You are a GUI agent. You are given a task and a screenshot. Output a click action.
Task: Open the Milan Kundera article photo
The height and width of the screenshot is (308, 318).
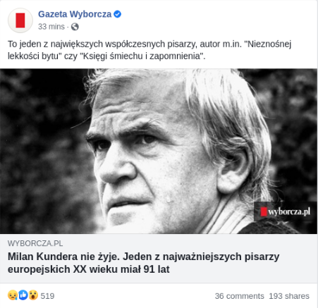(159, 151)
